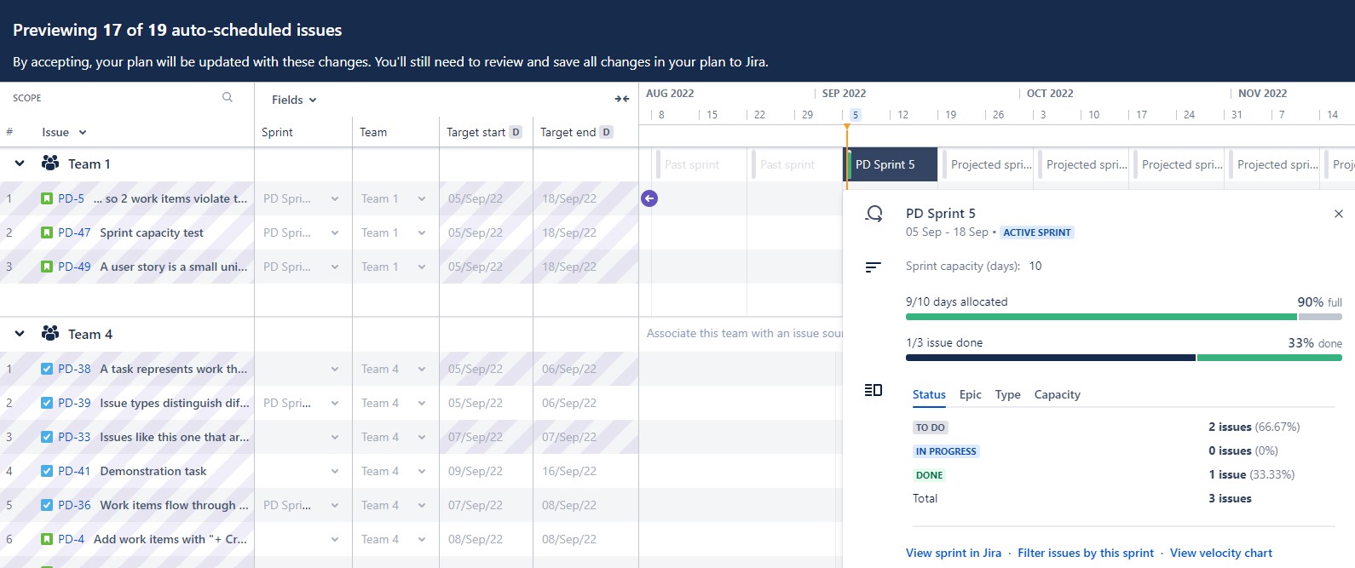The height and width of the screenshot is (568, 1355).
Task: Click the TO DO status lozenge
Action: (x=931, y=427)
